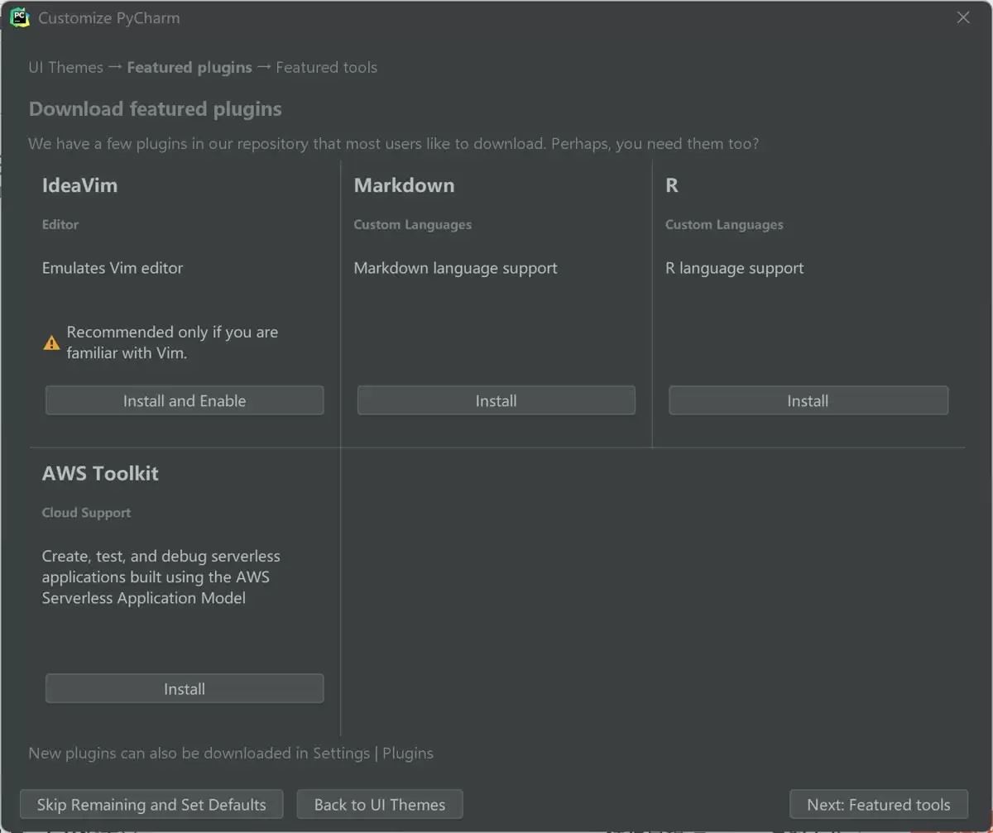Click Custom Languages label under Markdown

pyautogui.click(x=413, y=224)
